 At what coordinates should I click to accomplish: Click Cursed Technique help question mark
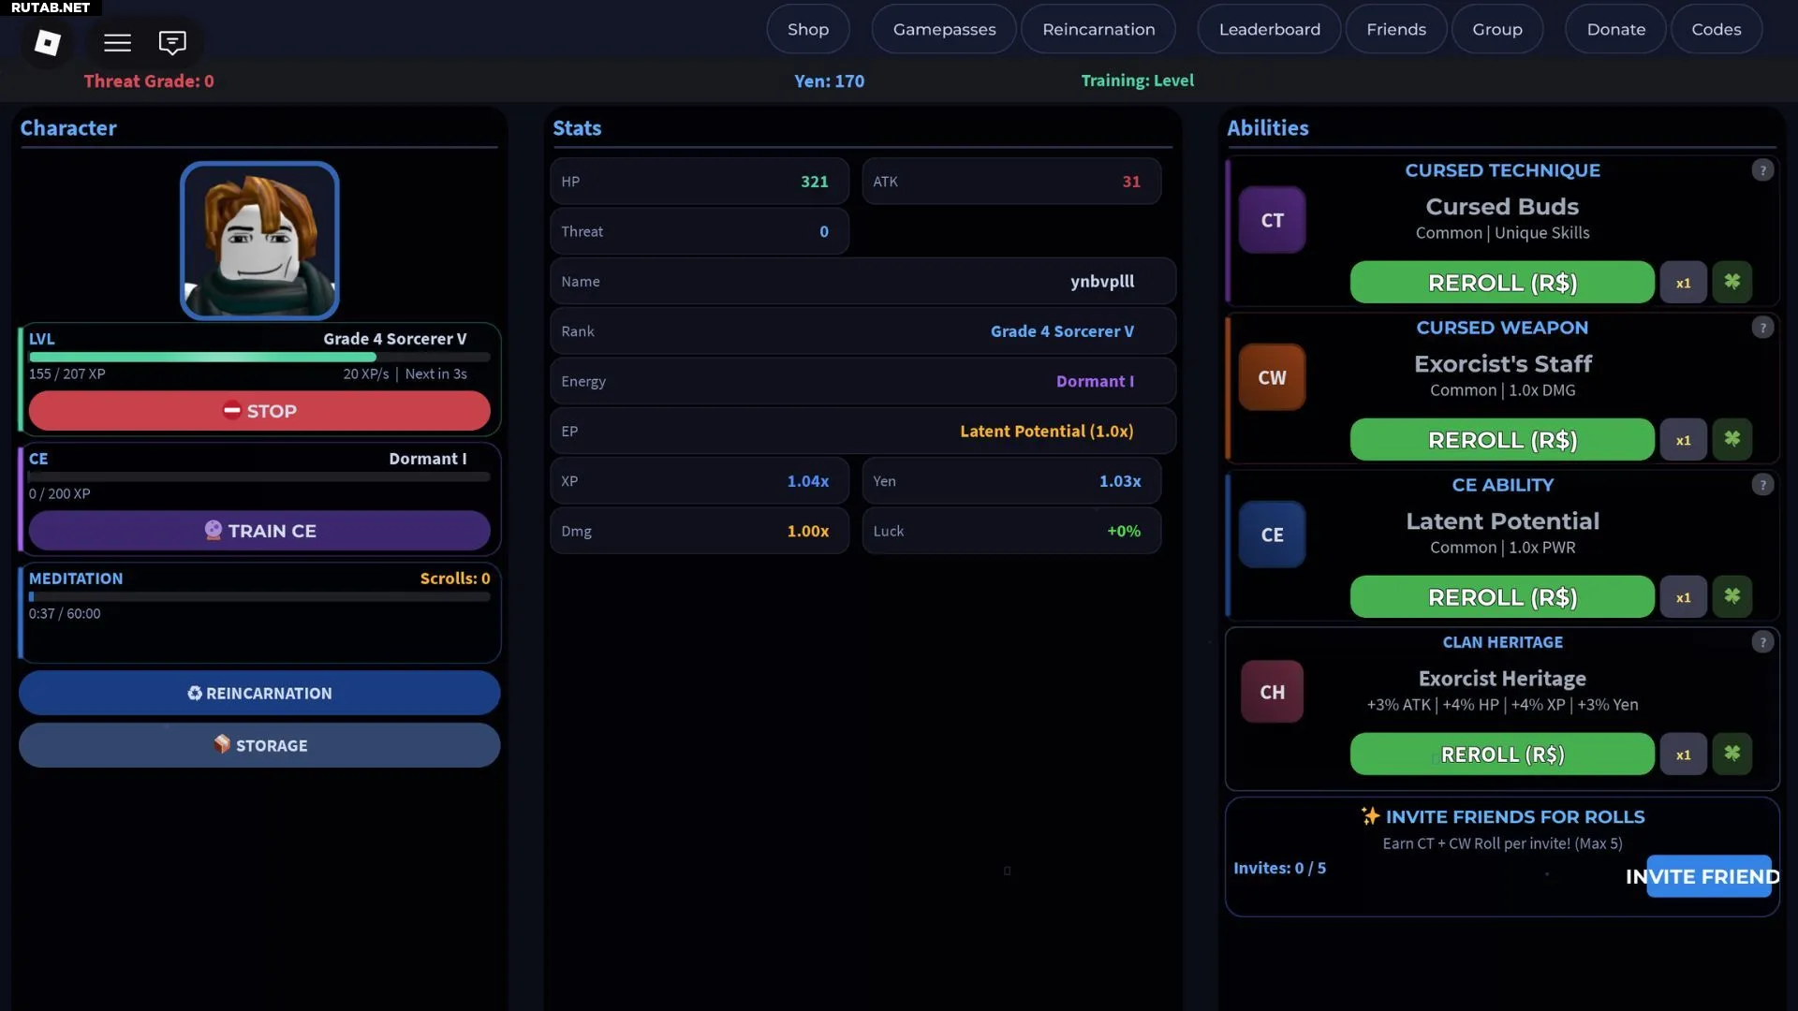1762,170
